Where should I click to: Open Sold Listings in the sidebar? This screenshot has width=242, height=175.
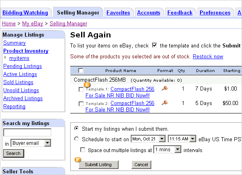18,82
